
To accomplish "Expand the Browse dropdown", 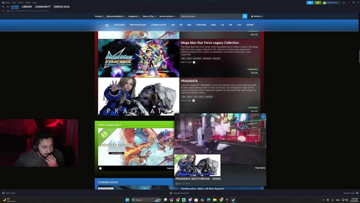I will point(99,16).
